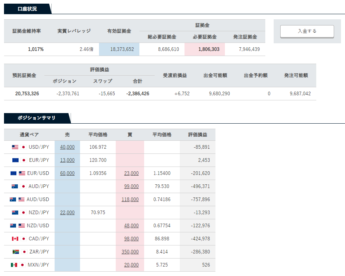Screen dimensions: 345x276
Task: Open NZD/JPY sell quantity 22,000 link
Action: click(x=67, y=212)
